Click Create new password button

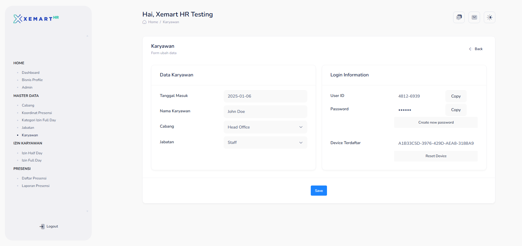point(435,122)
